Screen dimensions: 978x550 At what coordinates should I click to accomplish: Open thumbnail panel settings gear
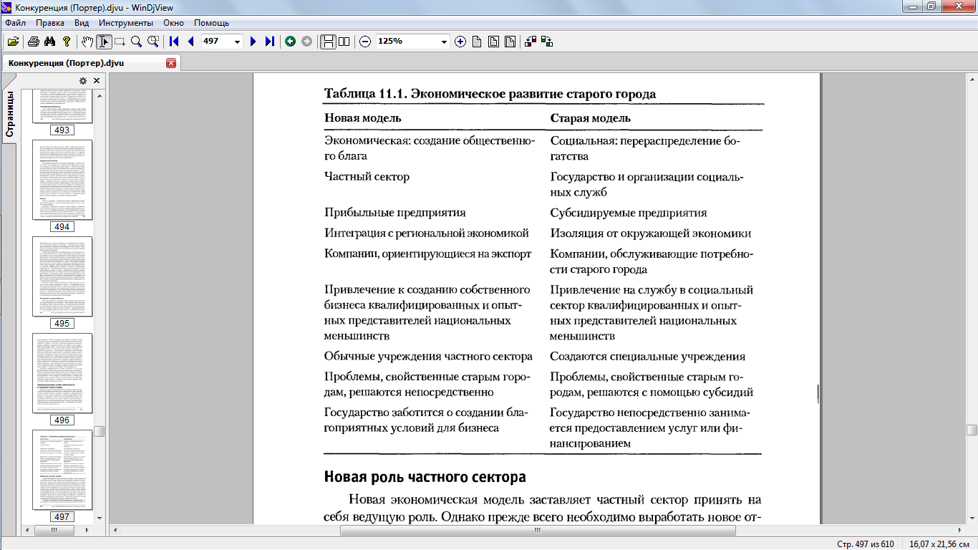tap(83, 81)
